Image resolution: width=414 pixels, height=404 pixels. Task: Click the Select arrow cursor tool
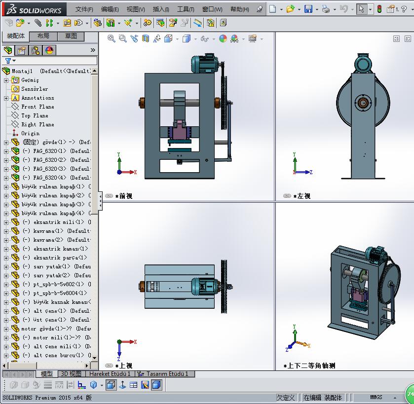tap(361, 9)
